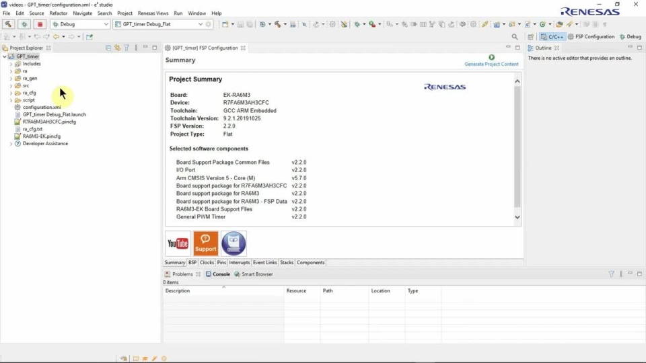646x363 pixels.
Task: Switch to the Stacks tab
Action: 287,263
